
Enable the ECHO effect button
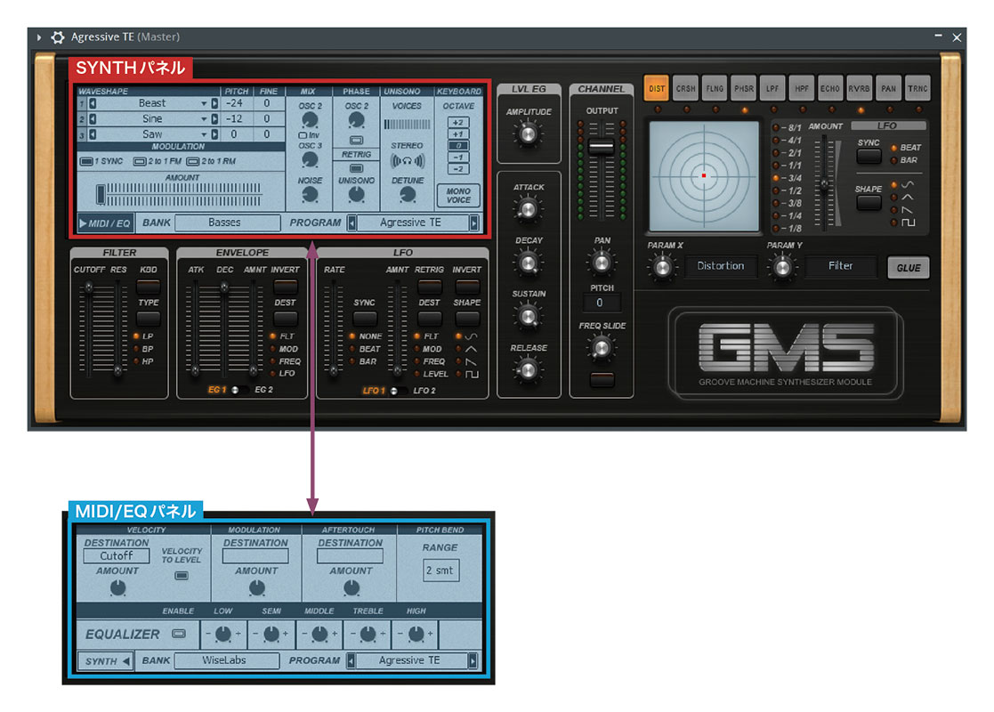(x=829, y=89)
